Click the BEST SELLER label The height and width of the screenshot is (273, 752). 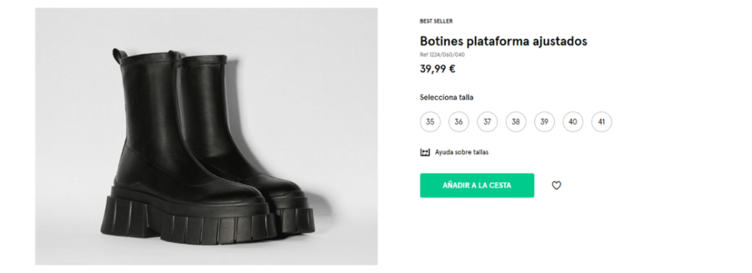click(x=436, y=21)
